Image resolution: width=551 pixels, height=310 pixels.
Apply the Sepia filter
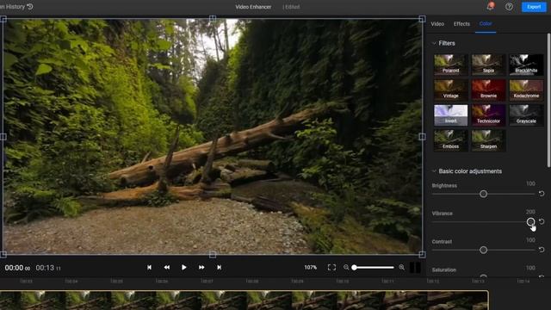[x=488, y=65]
